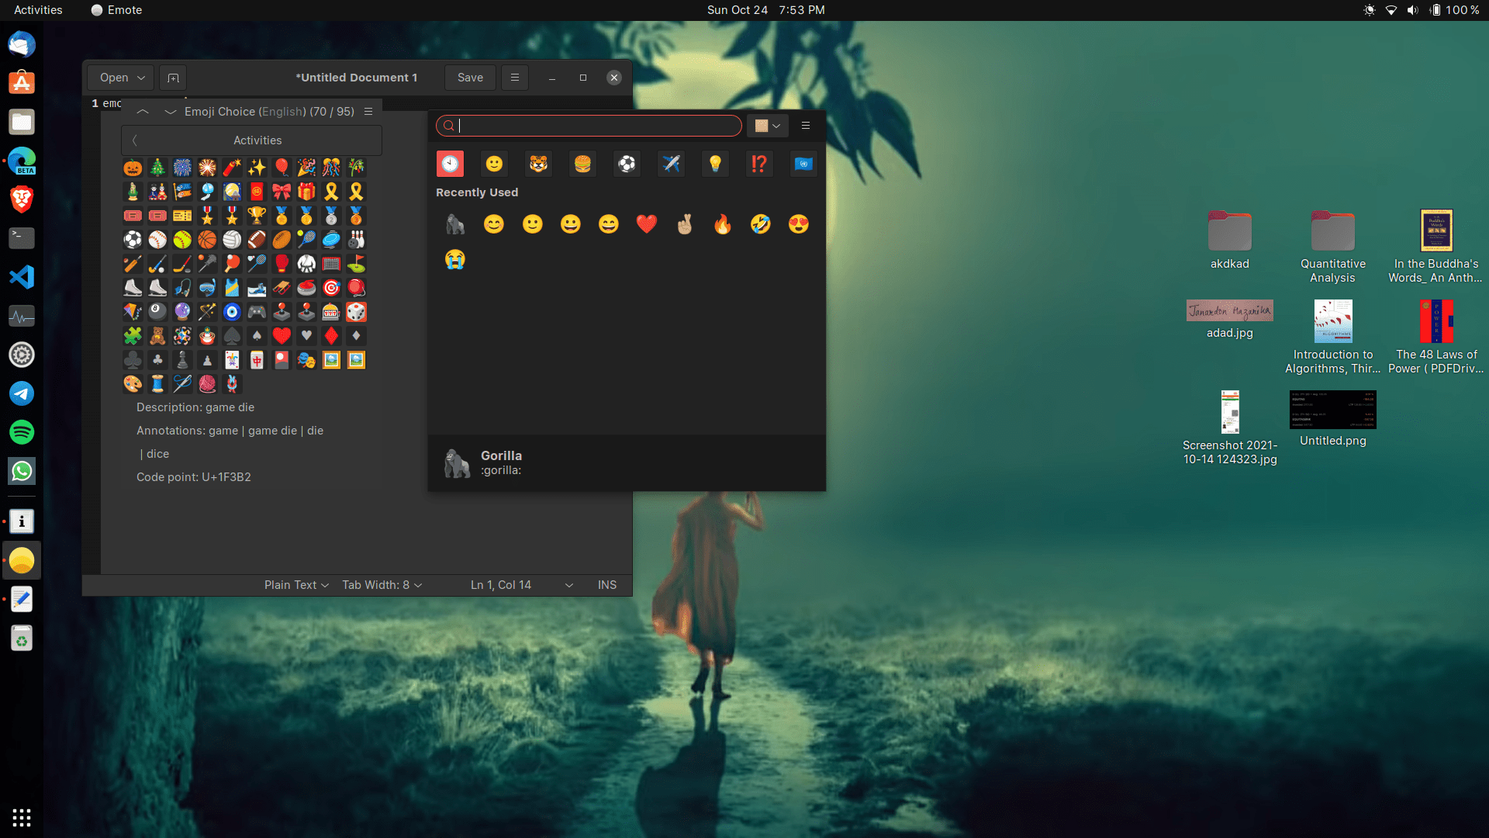Select the Objects lightbulb category
Image resolution: width=1489 pixels, height=838 pixels.
click(x=715, y=164)
